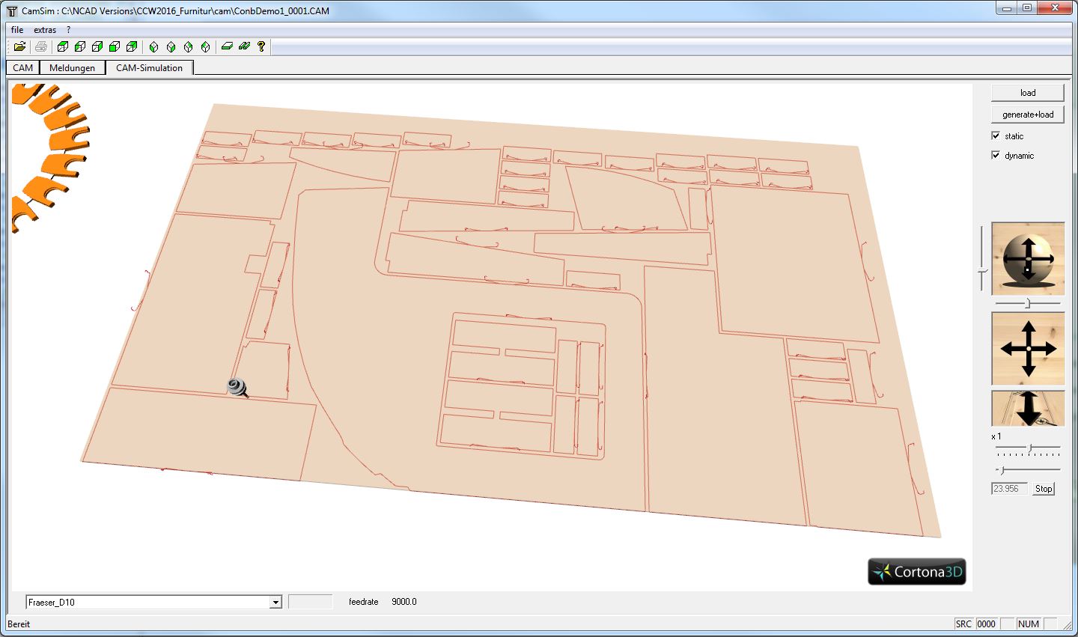Select the last cube view orientation icon
Viewport: 1078px width, 637px height.
tap(133, 46)
